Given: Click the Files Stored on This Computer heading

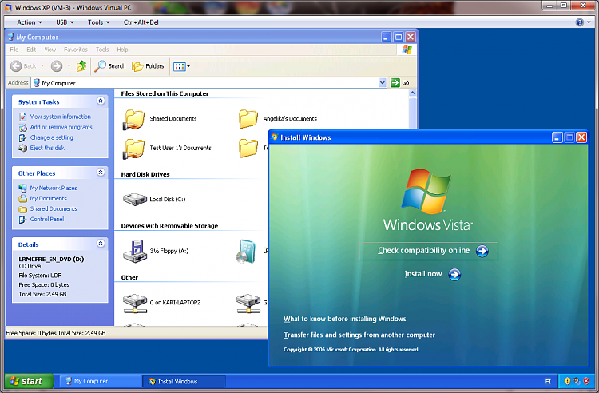Looking at the screenshot, I should click(x=165, y=93).
